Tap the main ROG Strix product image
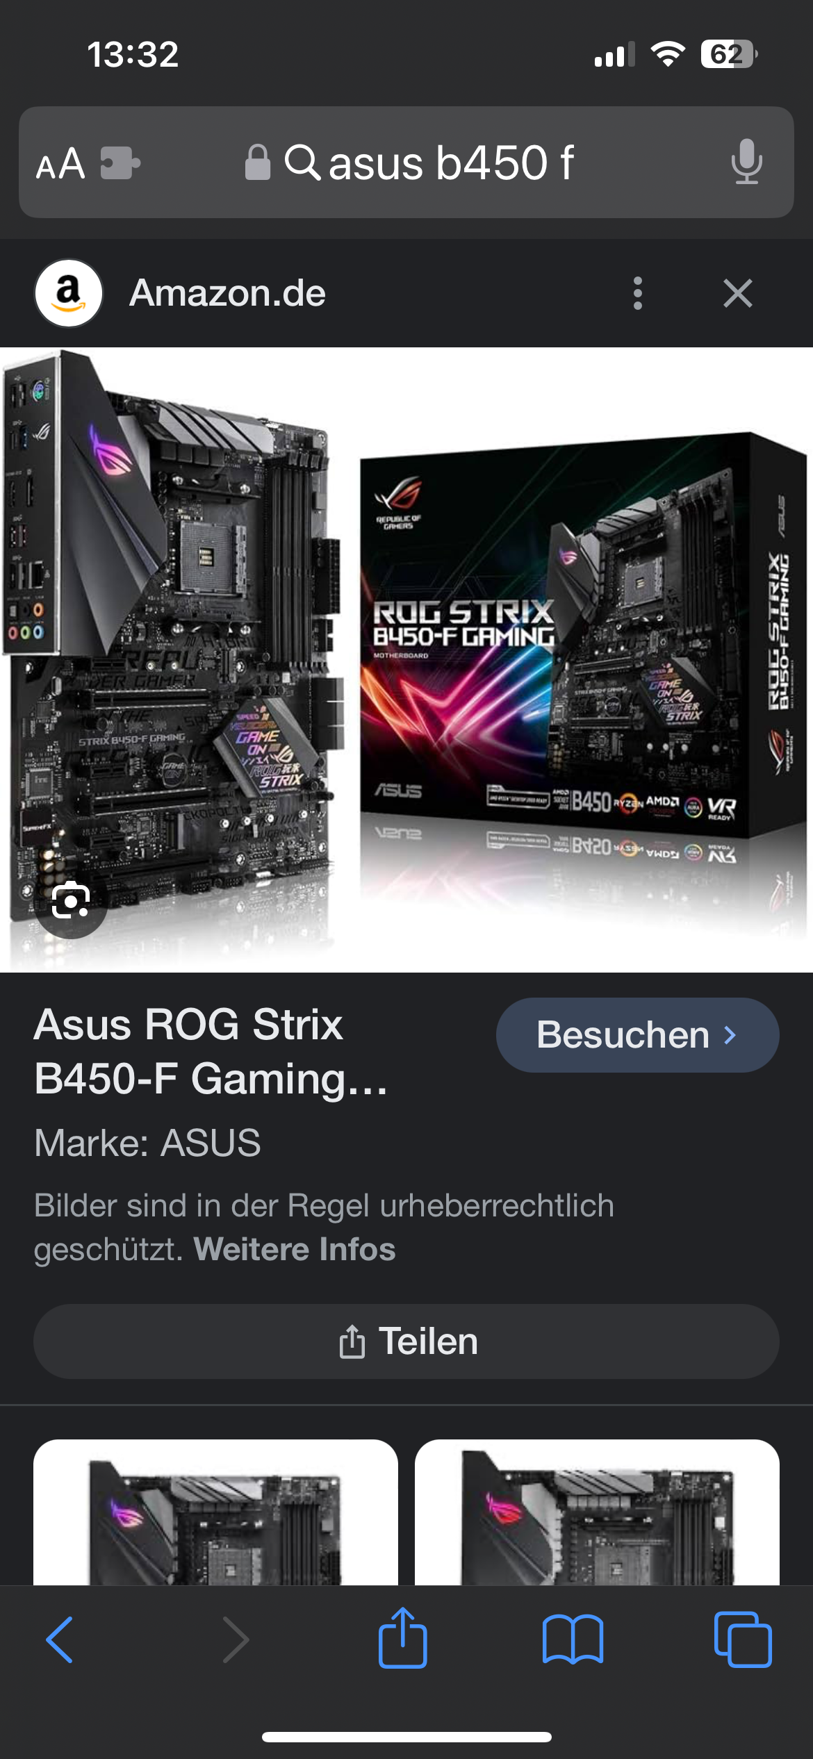This screenshot has width=813, height=1759. [x=406, y=659]
